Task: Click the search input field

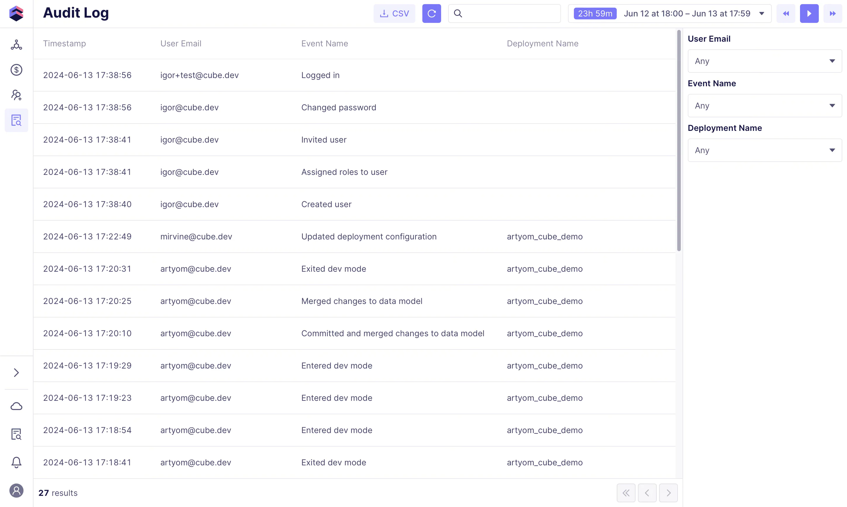Action: pos(510,14)
